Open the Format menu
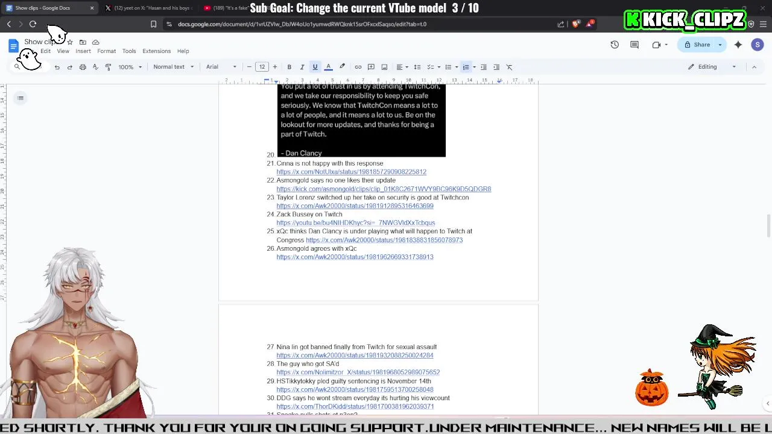The height and width of the screenshot is (434, 772). pos(106,51)
